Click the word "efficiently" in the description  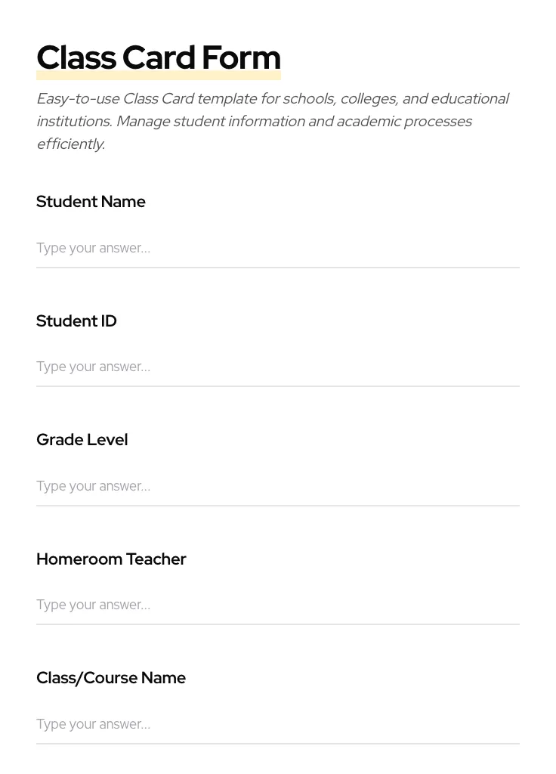click(69, 144)
